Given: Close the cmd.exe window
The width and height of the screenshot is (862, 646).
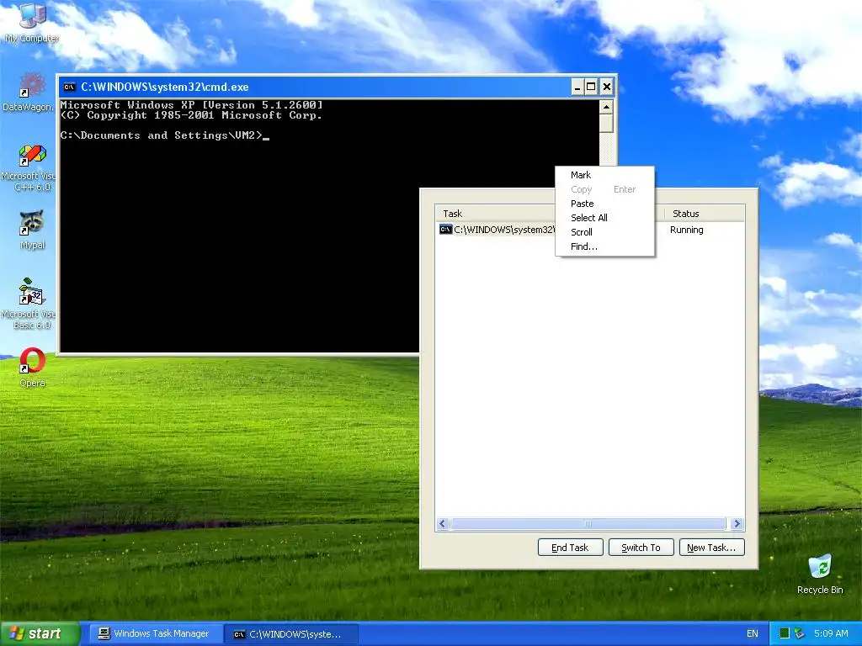Looking at the screenshot, I should 606,87.
